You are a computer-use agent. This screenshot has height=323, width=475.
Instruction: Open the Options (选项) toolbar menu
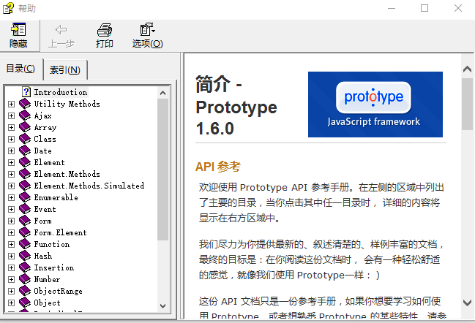pyautogui.click(x=147, y=31)
